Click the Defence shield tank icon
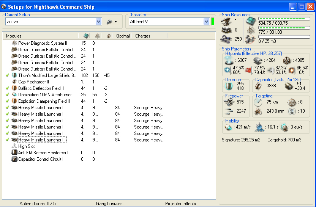This screenshot has width=316, height=207. (229, 86)
